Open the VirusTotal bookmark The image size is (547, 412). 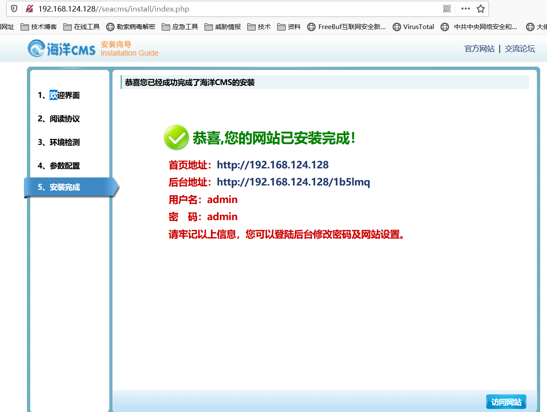414,26
